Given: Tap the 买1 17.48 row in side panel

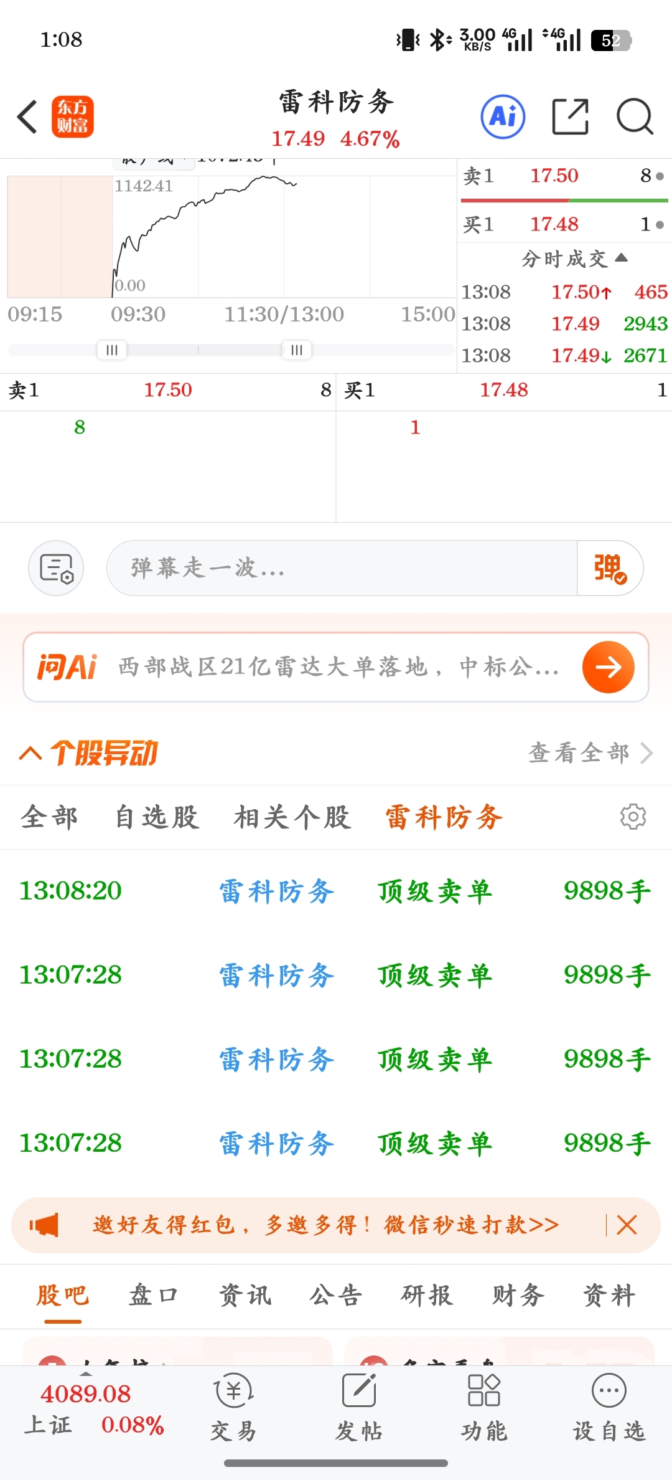Looking at the screenshot, I should 564,224.
